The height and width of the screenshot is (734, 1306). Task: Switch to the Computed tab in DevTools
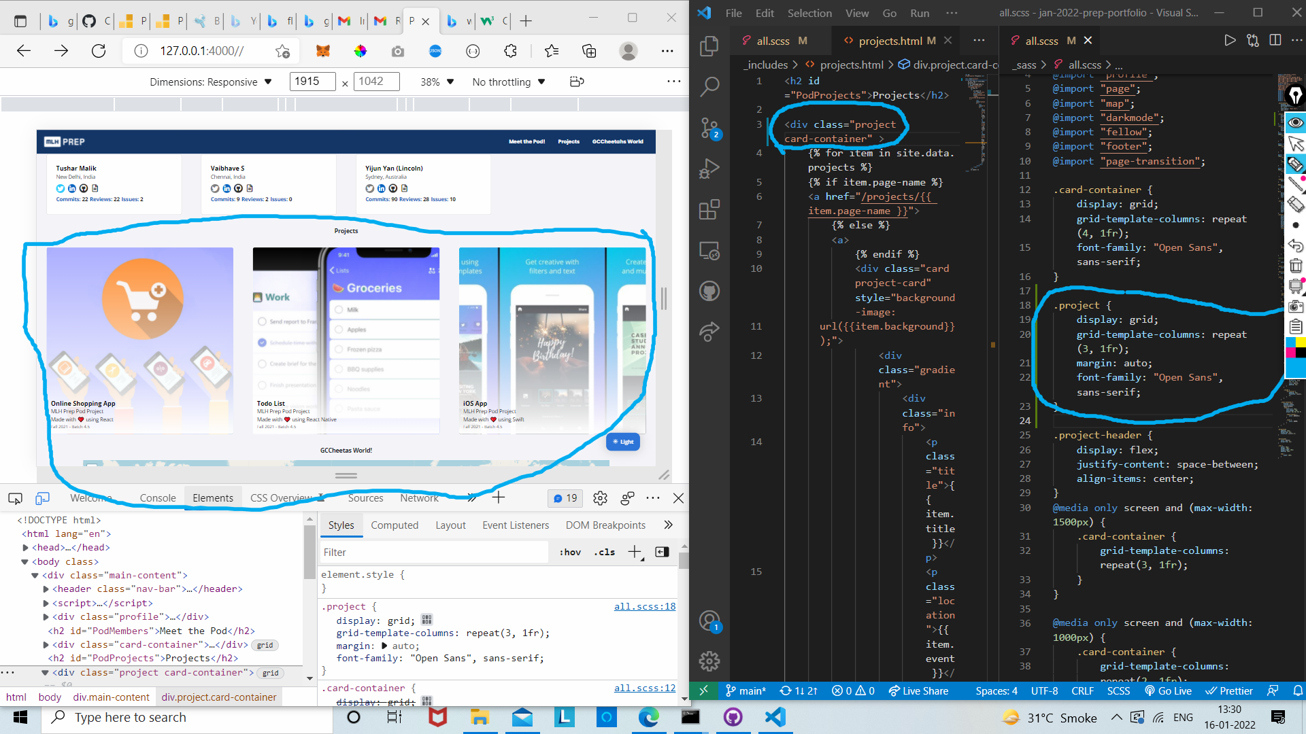[x=395, y=525]
